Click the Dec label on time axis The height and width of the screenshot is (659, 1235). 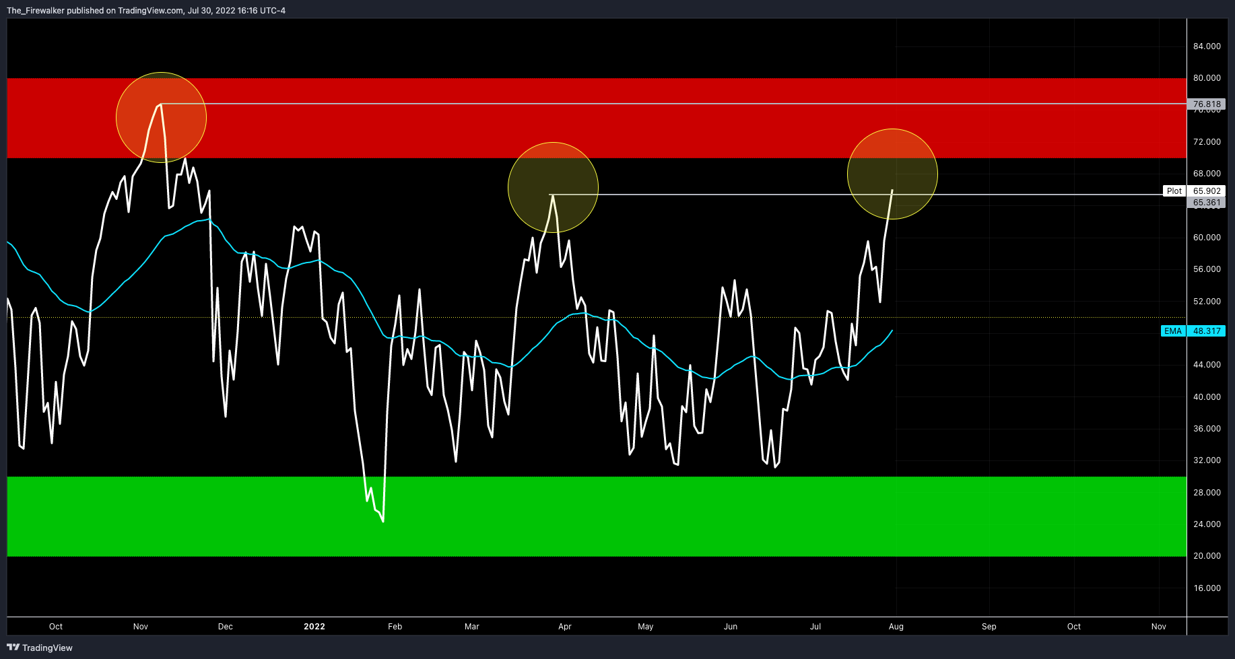pyautogui.click(x=226, y=627)
